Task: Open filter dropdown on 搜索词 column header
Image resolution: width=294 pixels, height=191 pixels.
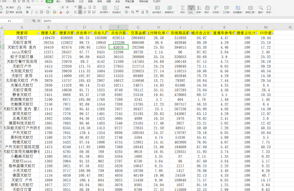Action: pos(38,33)
